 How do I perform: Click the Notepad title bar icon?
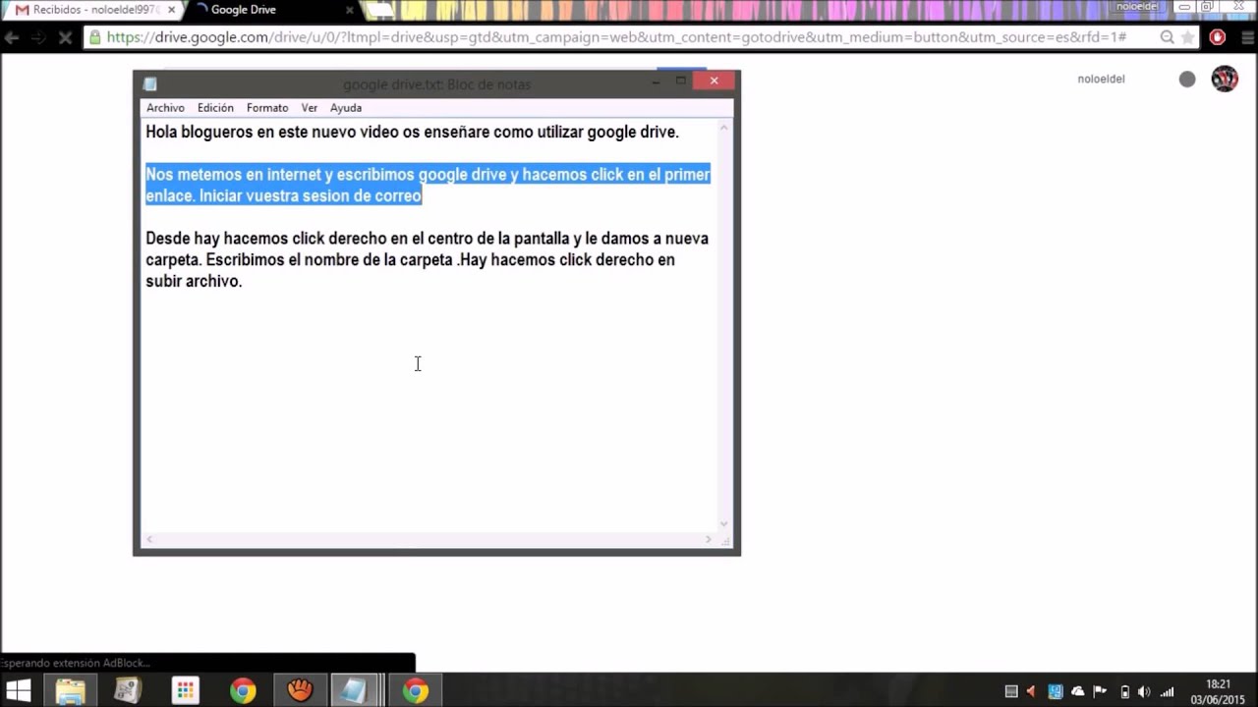click(150, 84)
